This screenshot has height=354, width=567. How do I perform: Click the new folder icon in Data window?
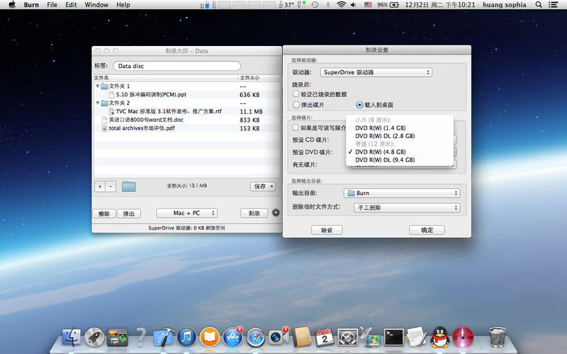[x=128, y=186]
